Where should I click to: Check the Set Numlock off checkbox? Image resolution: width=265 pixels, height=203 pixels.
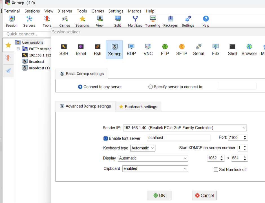(x=216, y=170)
